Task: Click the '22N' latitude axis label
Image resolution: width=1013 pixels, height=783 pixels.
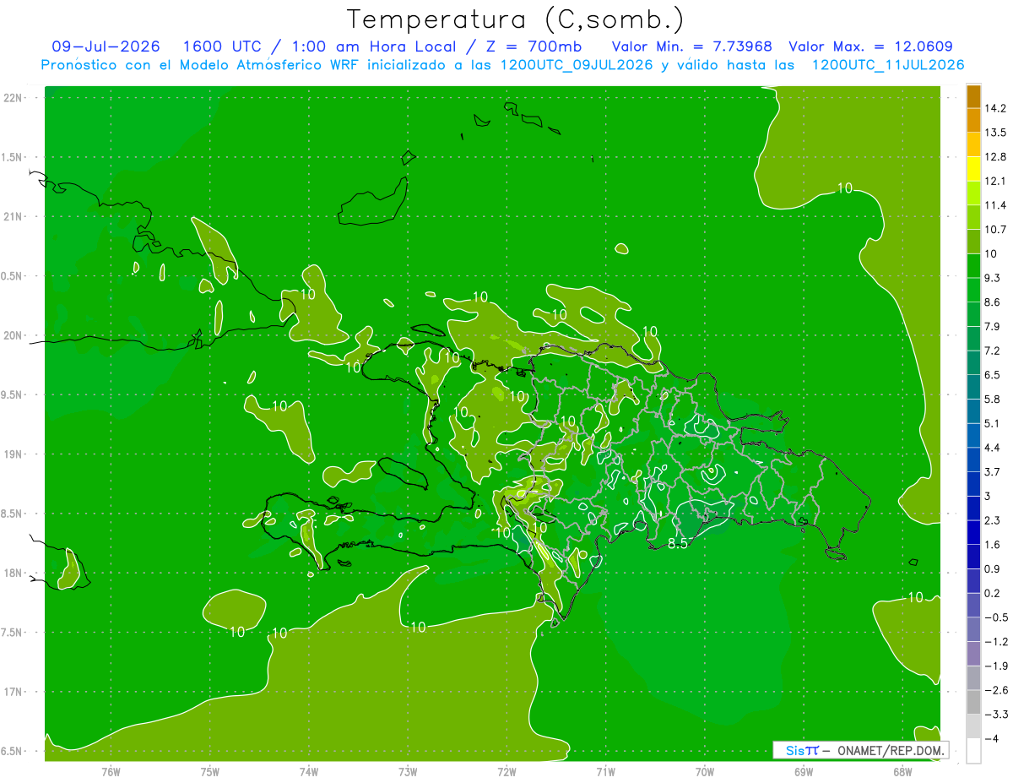Action: tap(13, 97)
